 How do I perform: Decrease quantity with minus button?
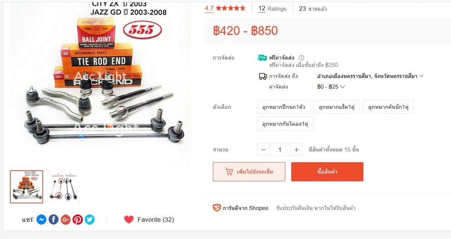point(263,150)
